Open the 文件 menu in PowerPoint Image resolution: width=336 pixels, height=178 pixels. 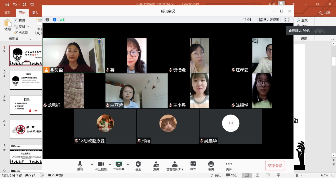click(8, 13)
